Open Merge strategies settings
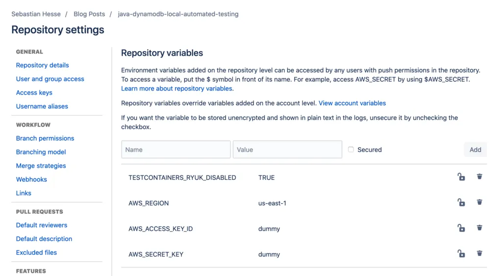 point(41,166)
